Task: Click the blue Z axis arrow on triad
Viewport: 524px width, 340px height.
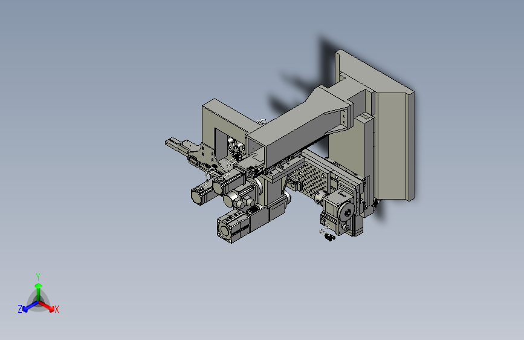Action: coord(30,307)
